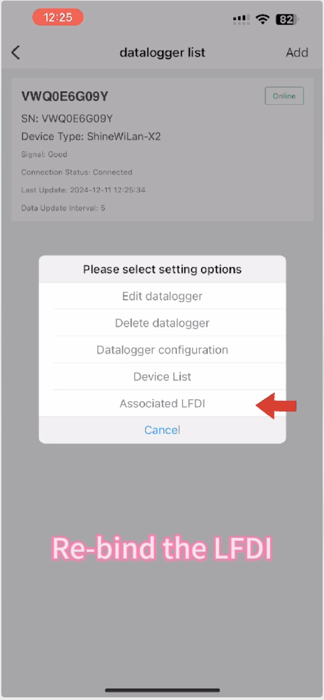
Task: Tap the SN: VWQ0E6G09Y serial line
Action: [67, 118]
